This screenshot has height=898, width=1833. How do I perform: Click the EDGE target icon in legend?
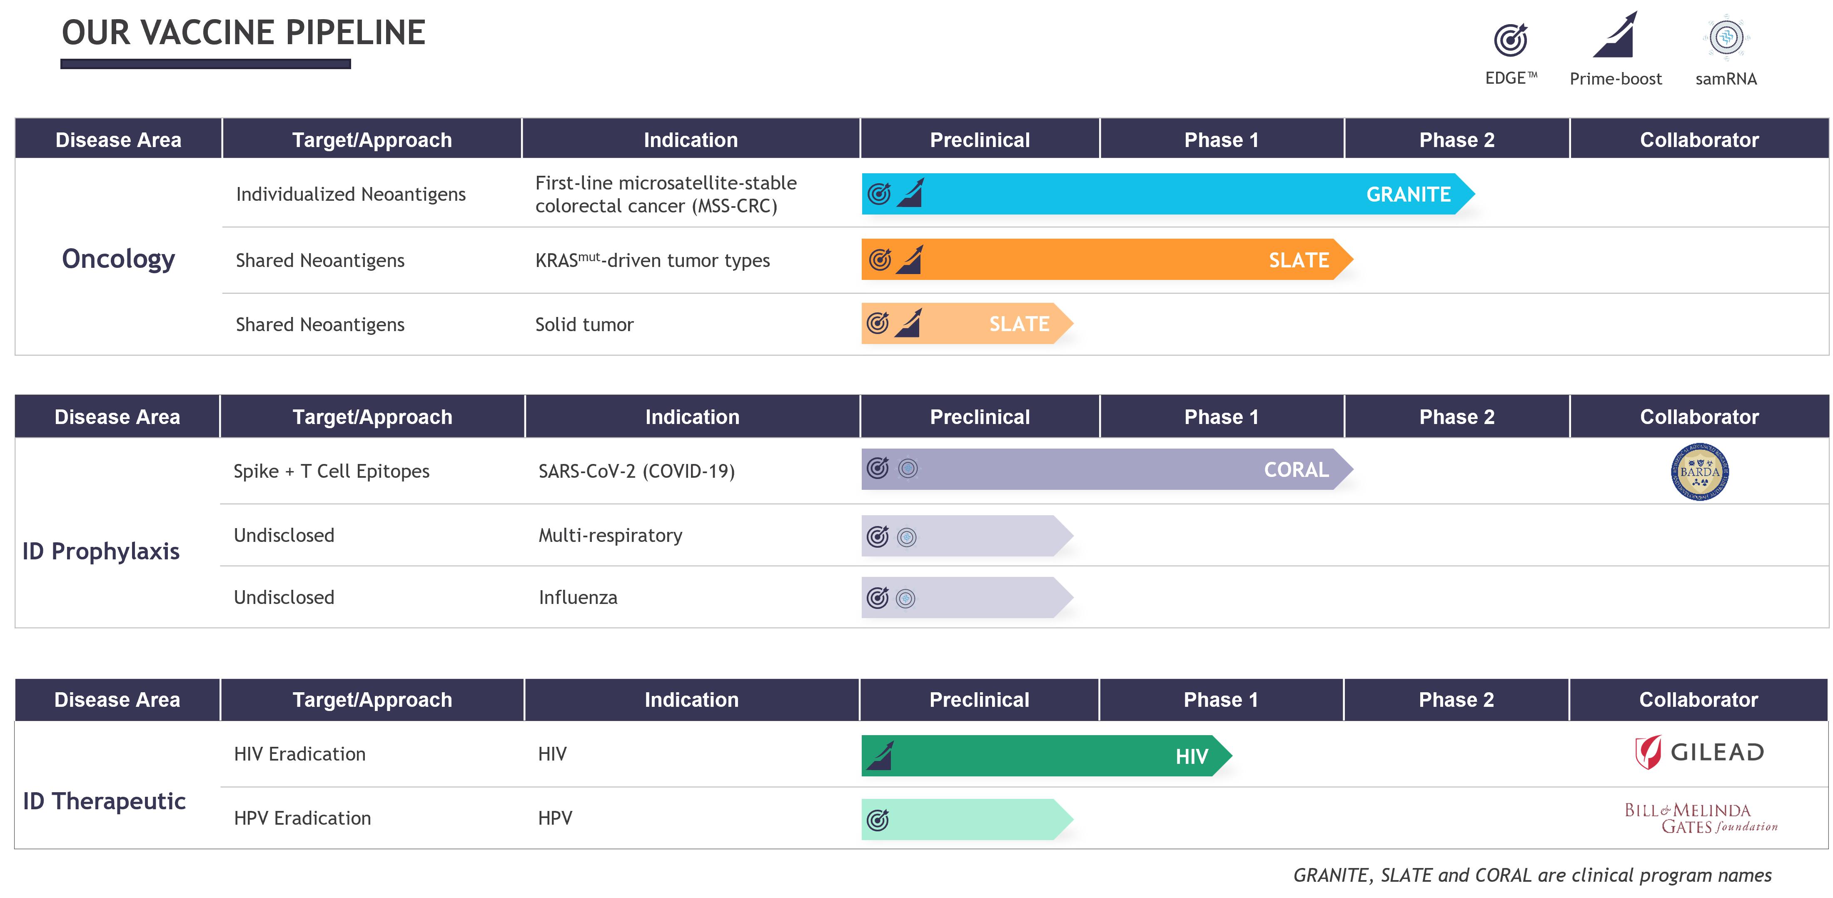coord(1510,40)
